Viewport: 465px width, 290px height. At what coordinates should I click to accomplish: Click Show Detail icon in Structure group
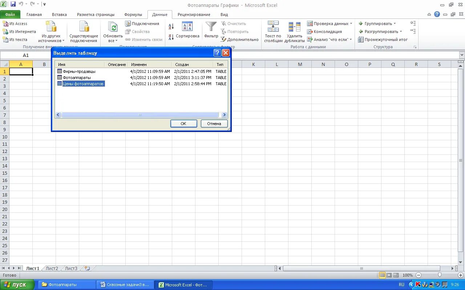point(413,23)
